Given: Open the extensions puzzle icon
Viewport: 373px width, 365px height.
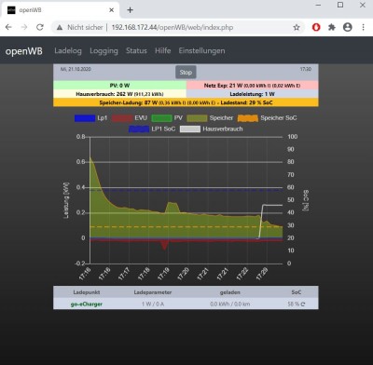Looking at the screenshot, I should [332, 27].
